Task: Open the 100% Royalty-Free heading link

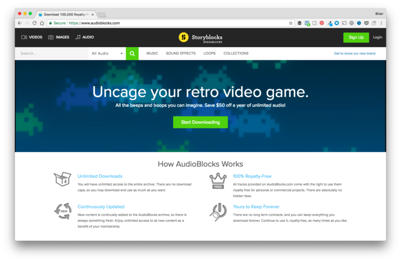Action: [x=252, y=176]
